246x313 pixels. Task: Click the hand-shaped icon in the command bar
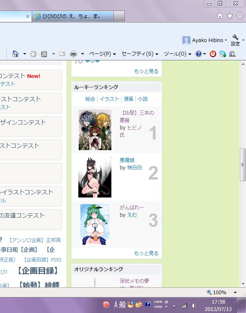(x=33, y=54)
